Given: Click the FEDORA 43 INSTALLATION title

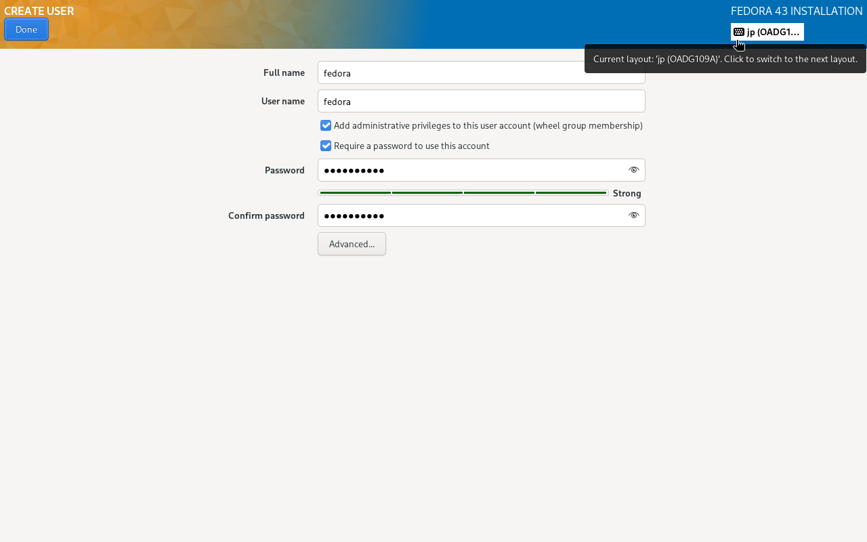Looking at the screenshot, I should tap(797, 11).
